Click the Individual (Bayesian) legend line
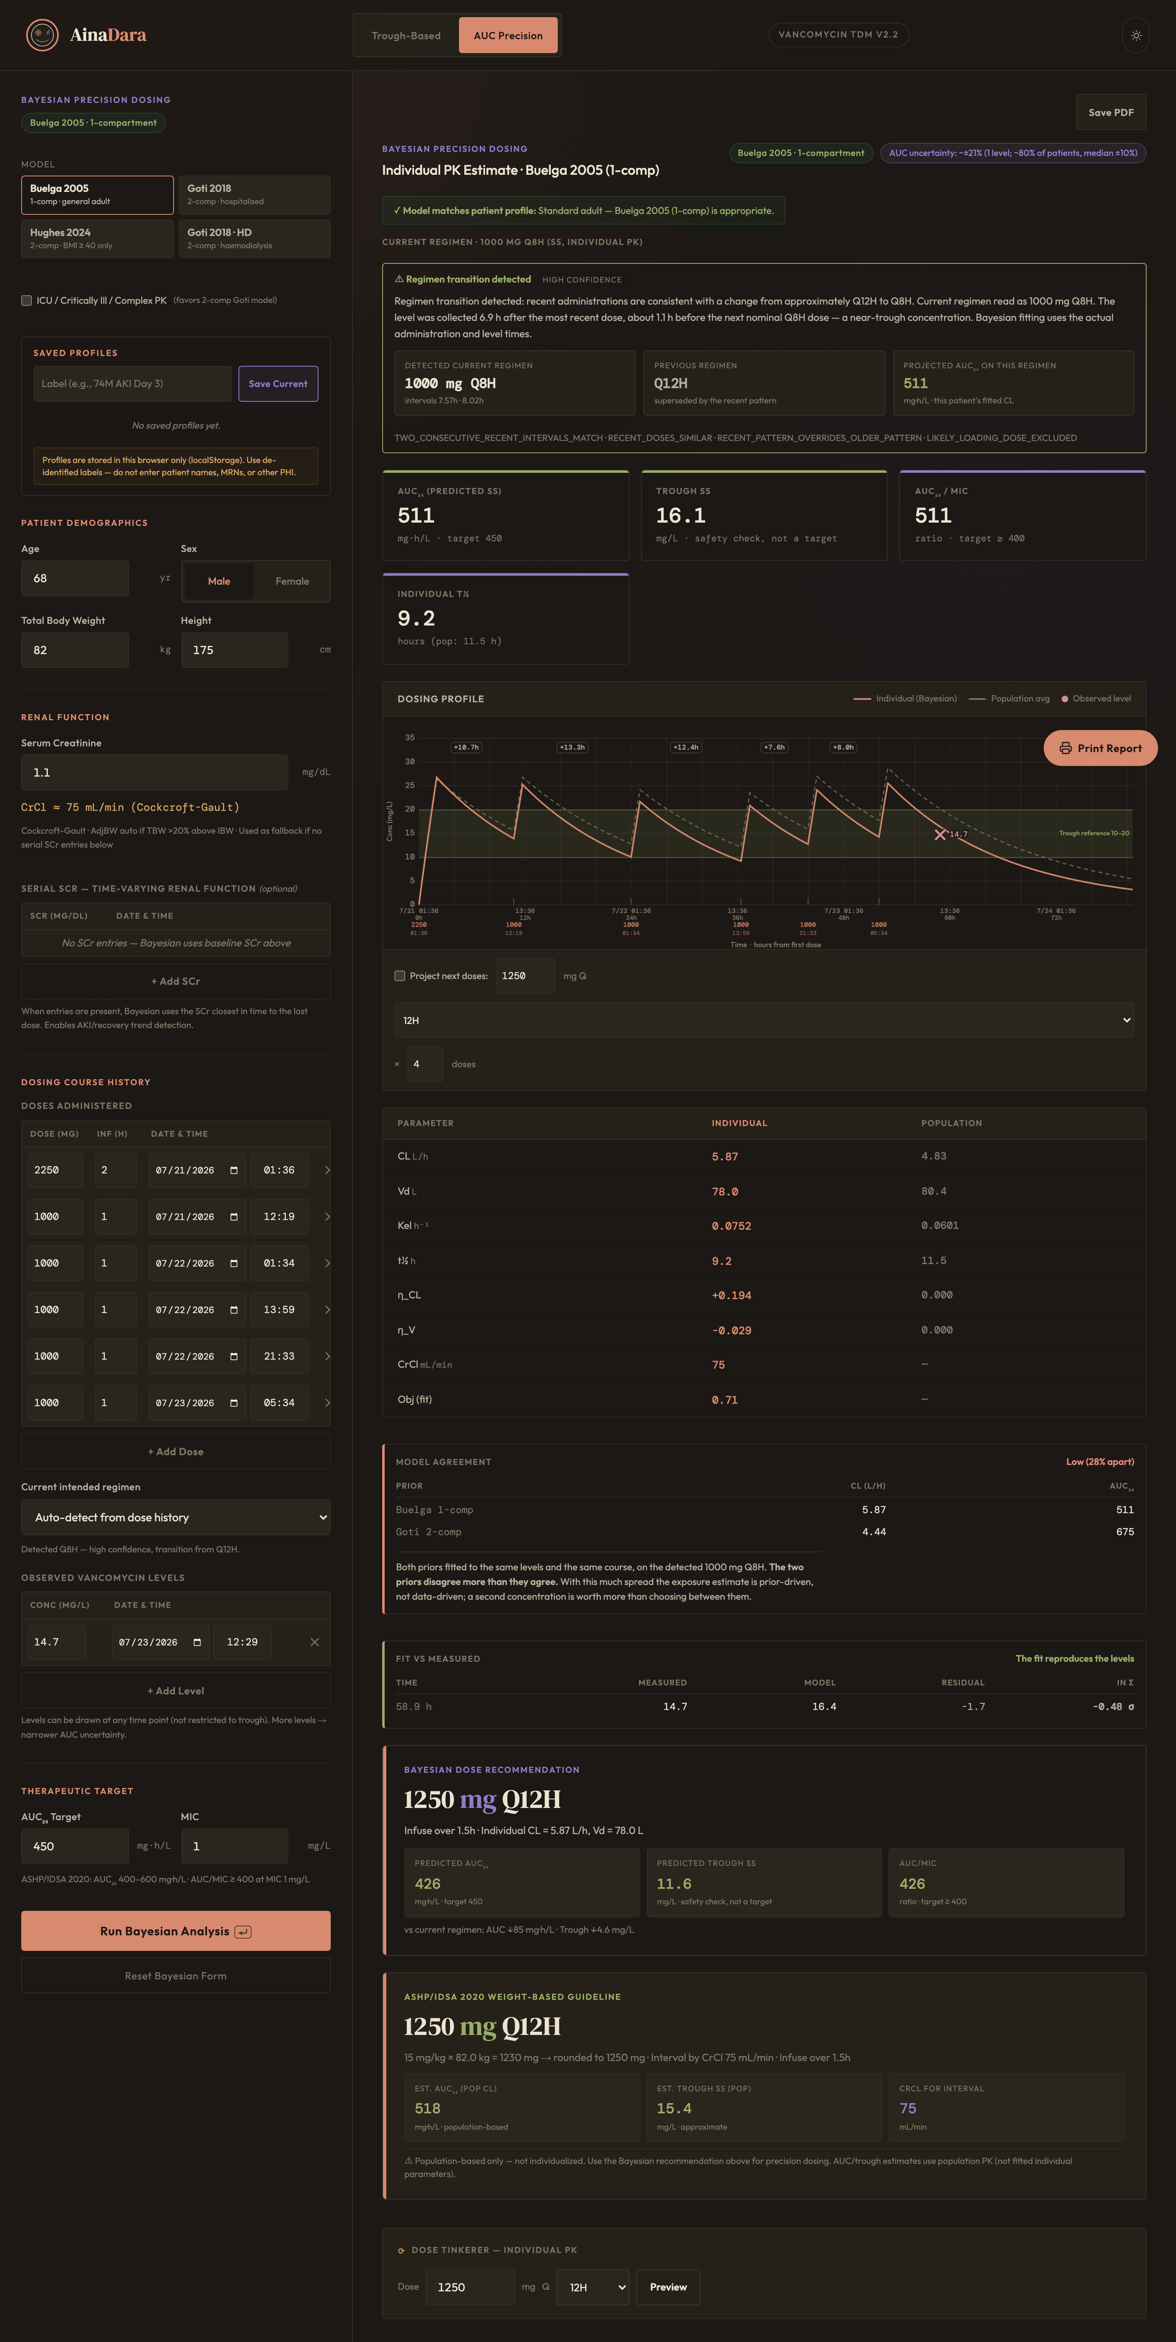This screenshot has width=1176, height=2342. point(862,698)
